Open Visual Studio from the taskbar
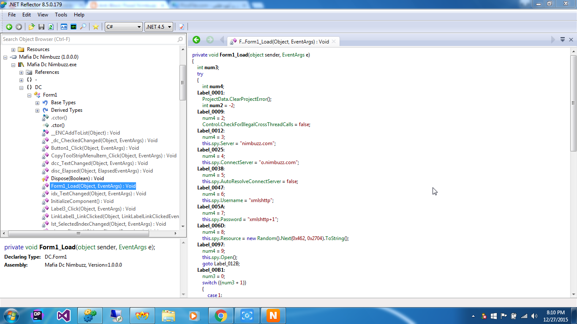 click(64, 315)
